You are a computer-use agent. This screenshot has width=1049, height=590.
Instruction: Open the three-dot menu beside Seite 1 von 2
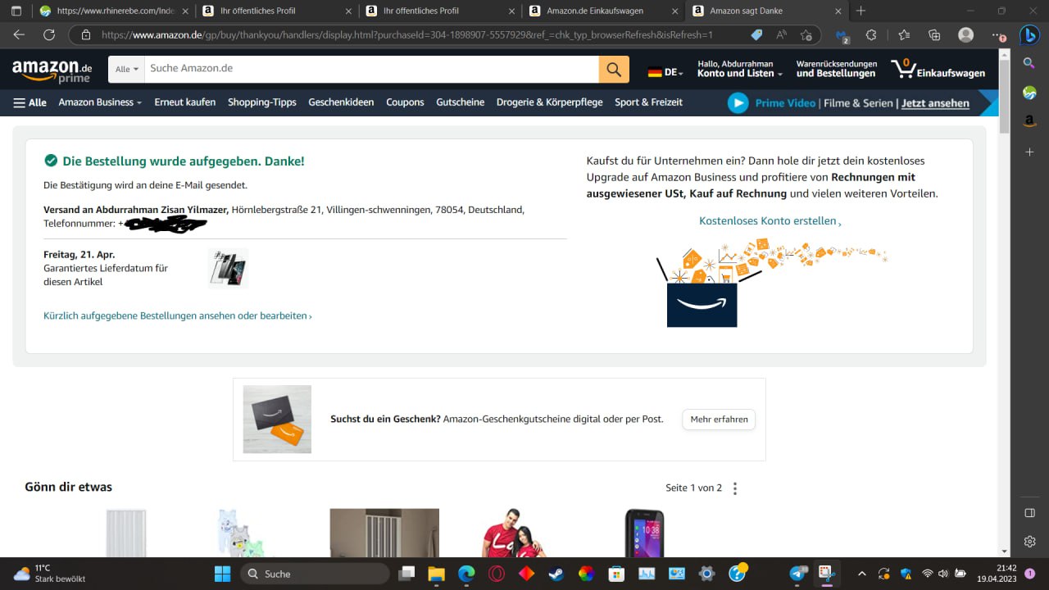pyautogui.click(x=735, y=488)
